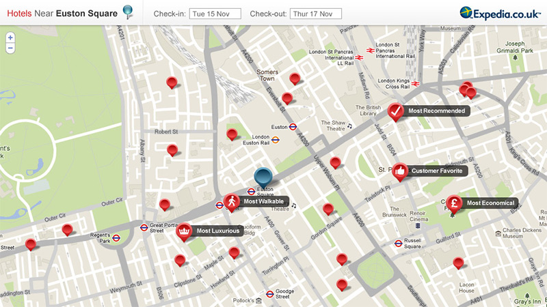Click the Hotels Near Euston Square heading
Viewport: 547px width, 307px height.
(x=62, y=14)
